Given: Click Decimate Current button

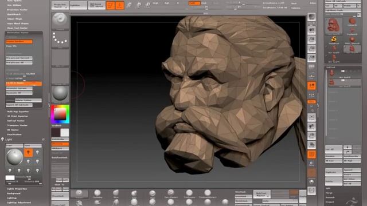Looking at the screenshot, I should point(19,88).
